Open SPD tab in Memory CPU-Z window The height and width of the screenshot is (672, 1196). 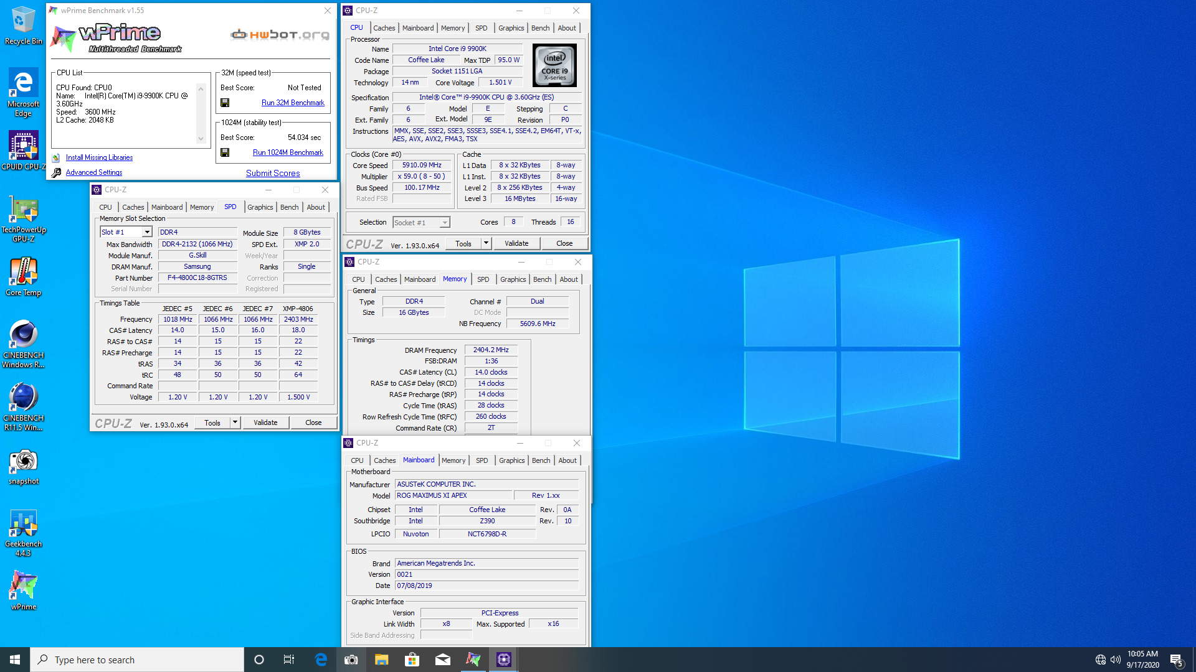coord(483,279)
